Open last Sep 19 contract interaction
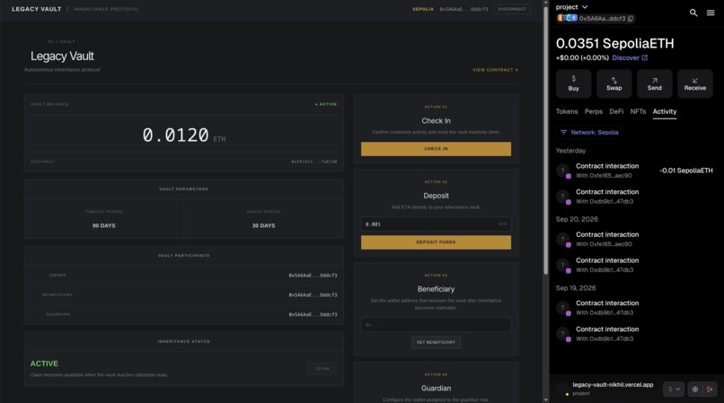724x403 pixels. point(635,334)
